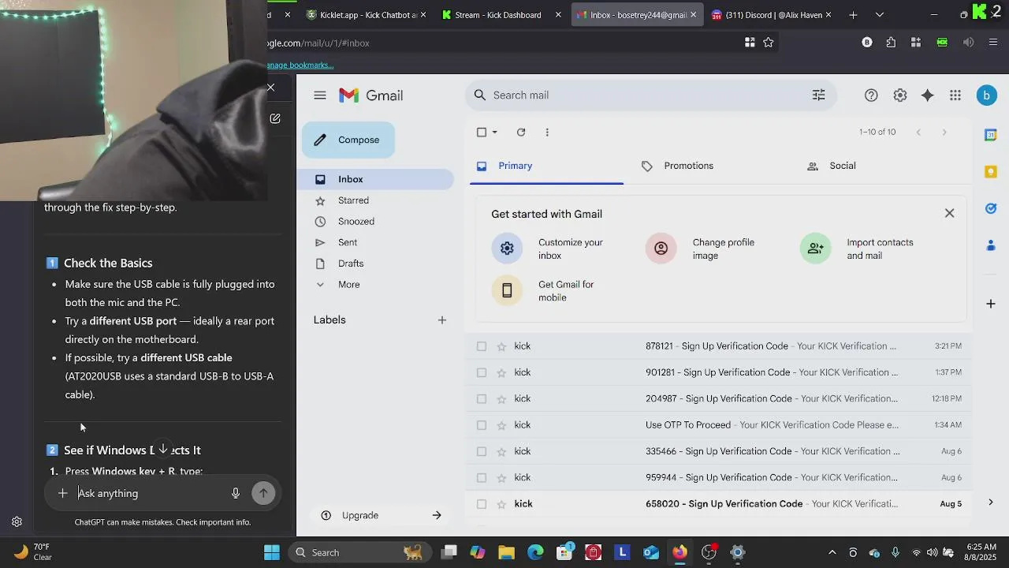1009x568 pixels.
Task: Refresh the inbox
Action: tap(521, 133)
